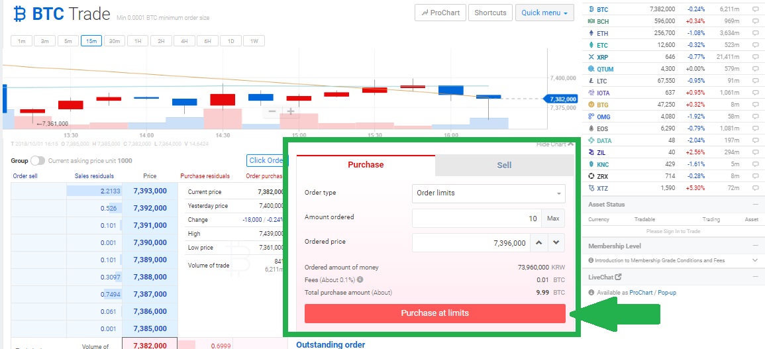Select the 6H chart interval
The width and height of the screenshot is (765, 349).
(x=207, y=41)
